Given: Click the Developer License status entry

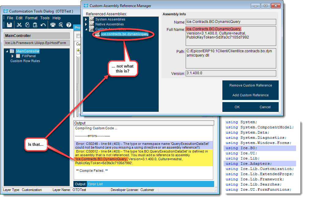Looking at the screenshot, I should coord(132,190).
